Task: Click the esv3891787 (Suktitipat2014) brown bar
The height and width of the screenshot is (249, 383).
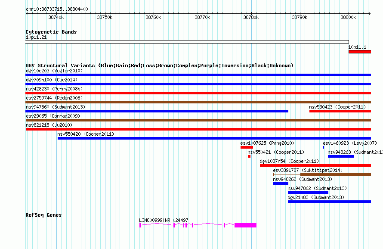Action: (322, 174)
